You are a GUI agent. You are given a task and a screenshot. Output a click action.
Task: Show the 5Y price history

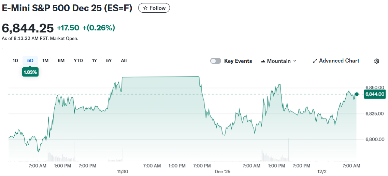(109, 60)
